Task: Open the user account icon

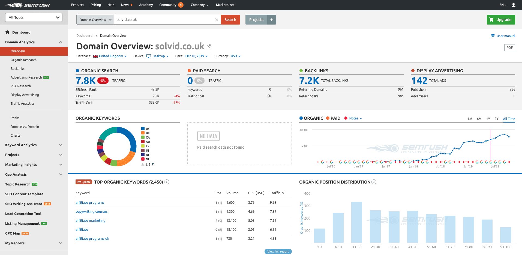Action: point(514,5)
